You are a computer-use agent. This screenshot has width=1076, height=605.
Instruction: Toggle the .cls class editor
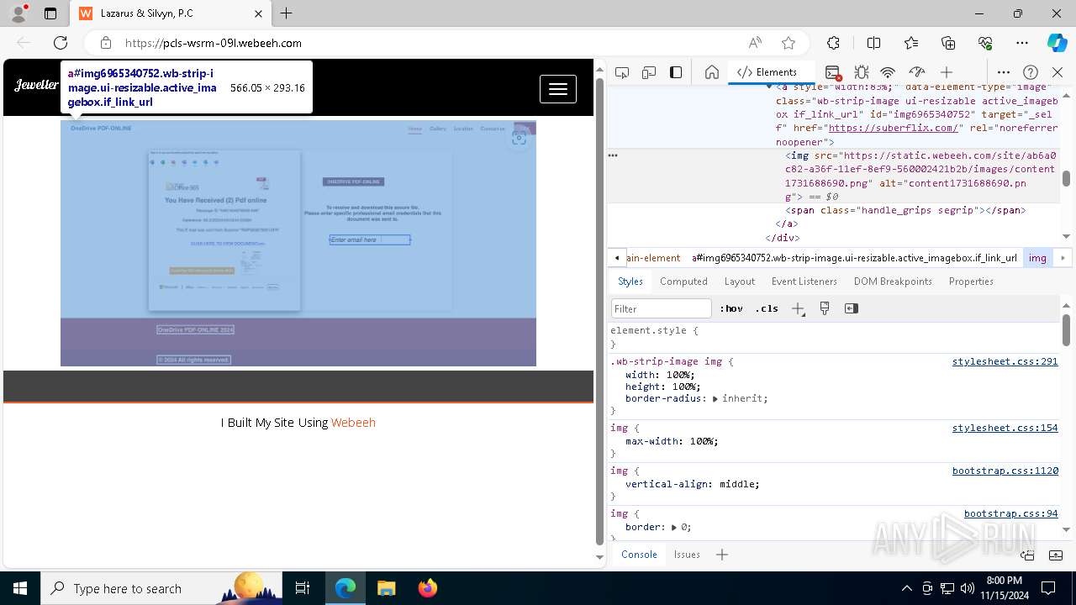(x=767, y=308)
